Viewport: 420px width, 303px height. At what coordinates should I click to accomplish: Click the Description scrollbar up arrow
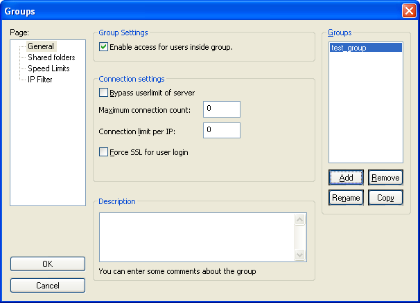pyautogui.click(x=299, y=219)
